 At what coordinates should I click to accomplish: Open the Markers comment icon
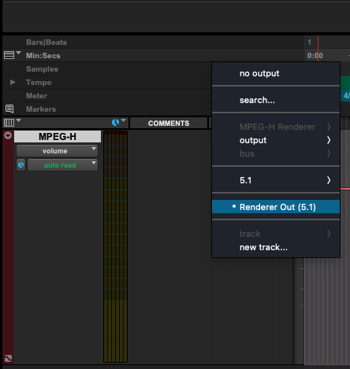pos(9,109)
